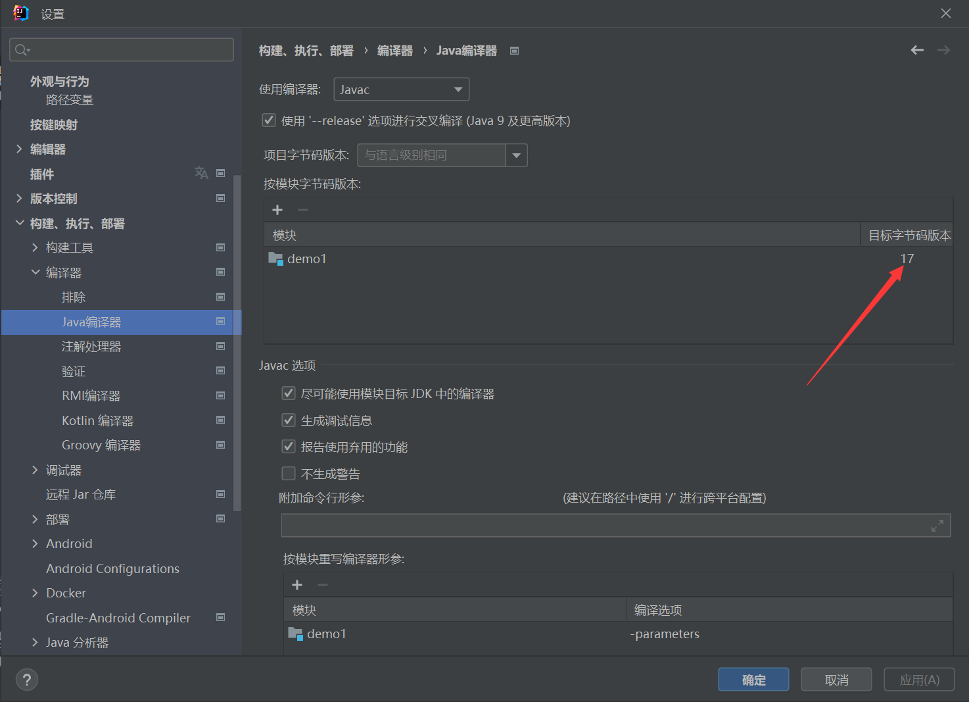Open help via question mark icon
This screenshot has height=702, width=969.
27,680
